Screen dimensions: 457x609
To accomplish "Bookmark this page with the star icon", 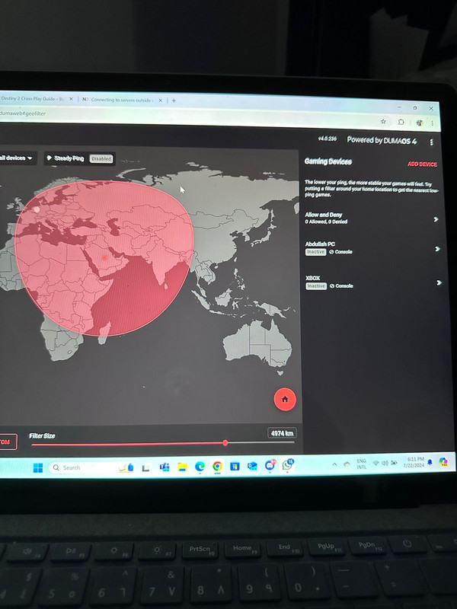I will [x=383, y=122].
